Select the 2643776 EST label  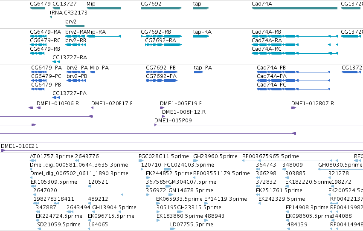tap(87, 156)
